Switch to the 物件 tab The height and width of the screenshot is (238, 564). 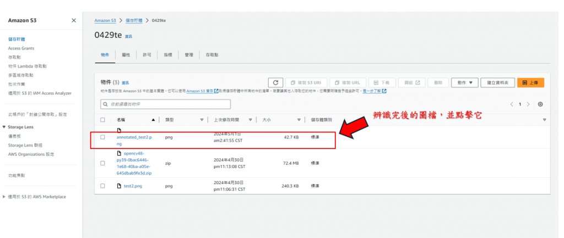(105, 55)
